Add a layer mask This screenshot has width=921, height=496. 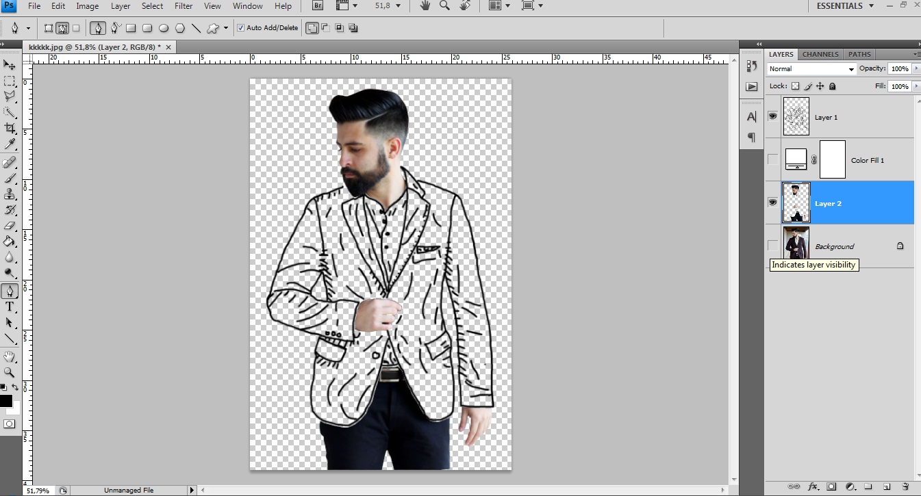pyautogui.click(x=831, y=486)
